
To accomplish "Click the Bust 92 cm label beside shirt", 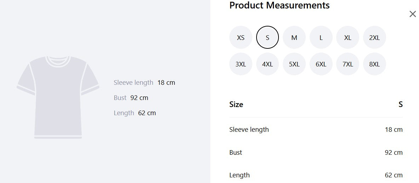I will pos(131,98).
